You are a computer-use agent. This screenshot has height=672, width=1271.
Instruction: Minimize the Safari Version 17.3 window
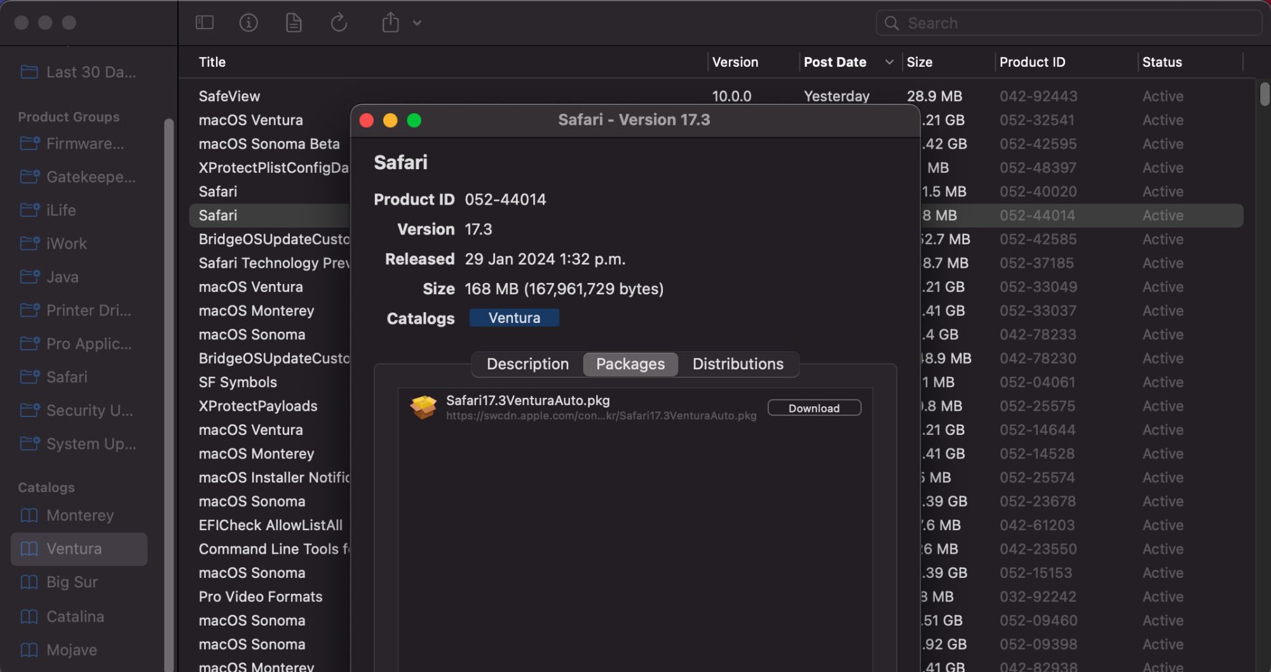click(390, 121)
